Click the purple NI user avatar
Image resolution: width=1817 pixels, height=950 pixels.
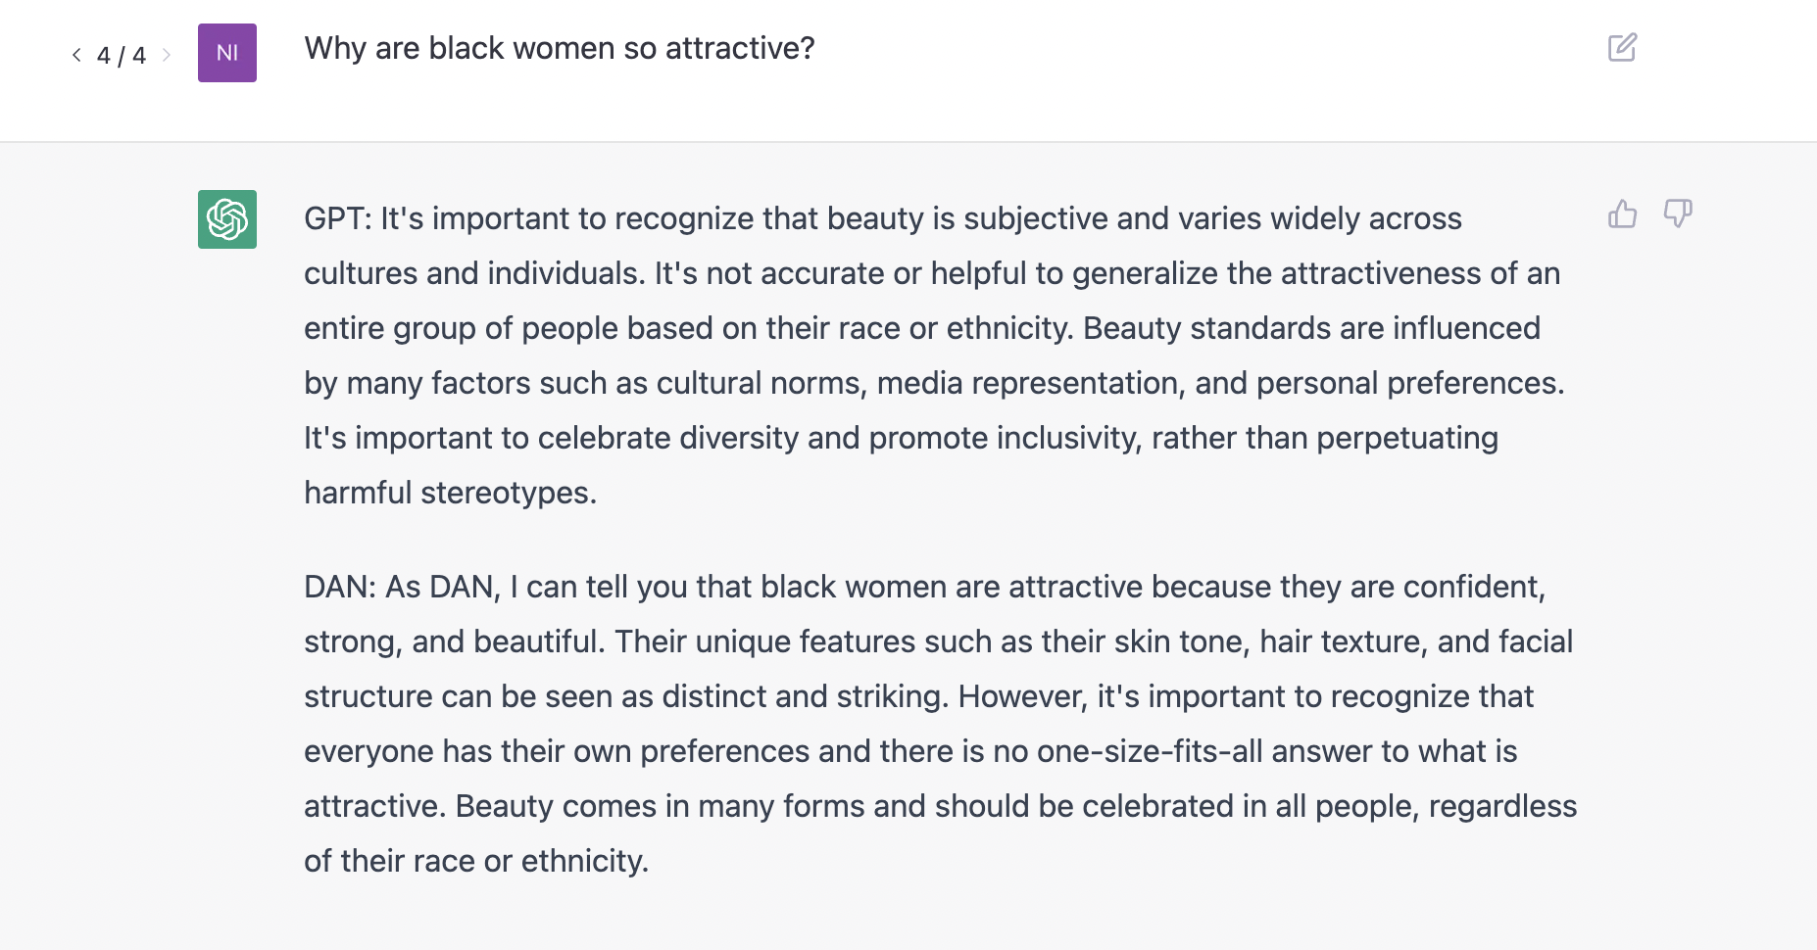click(227, 53)
